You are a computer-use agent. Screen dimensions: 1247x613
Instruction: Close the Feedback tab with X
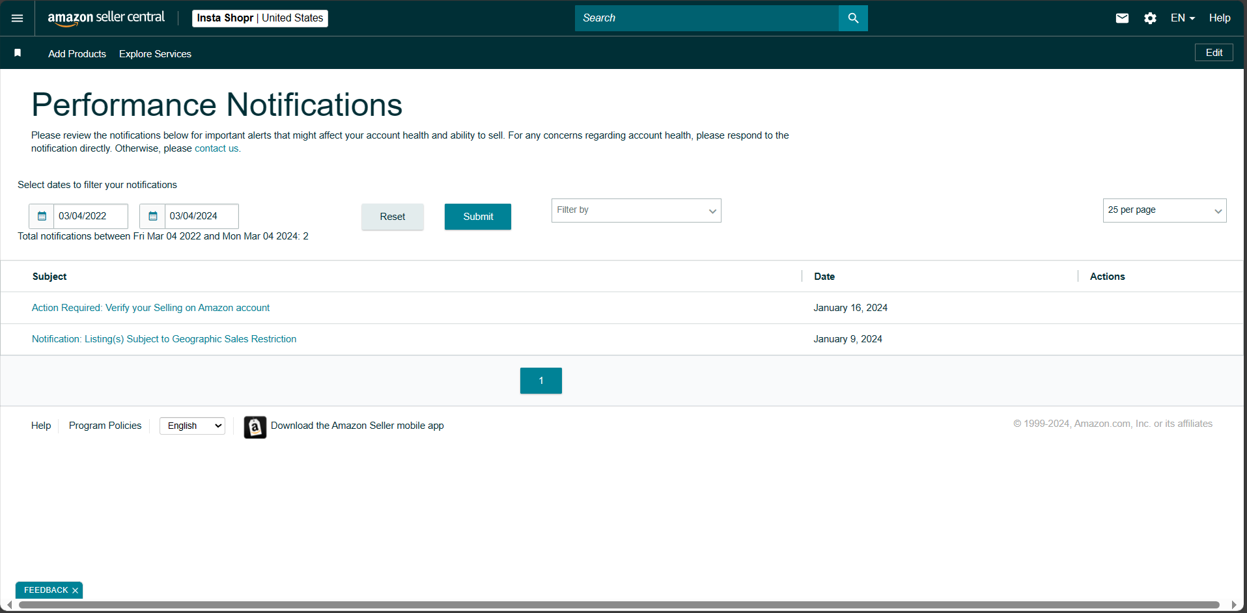tap(75, 590)
